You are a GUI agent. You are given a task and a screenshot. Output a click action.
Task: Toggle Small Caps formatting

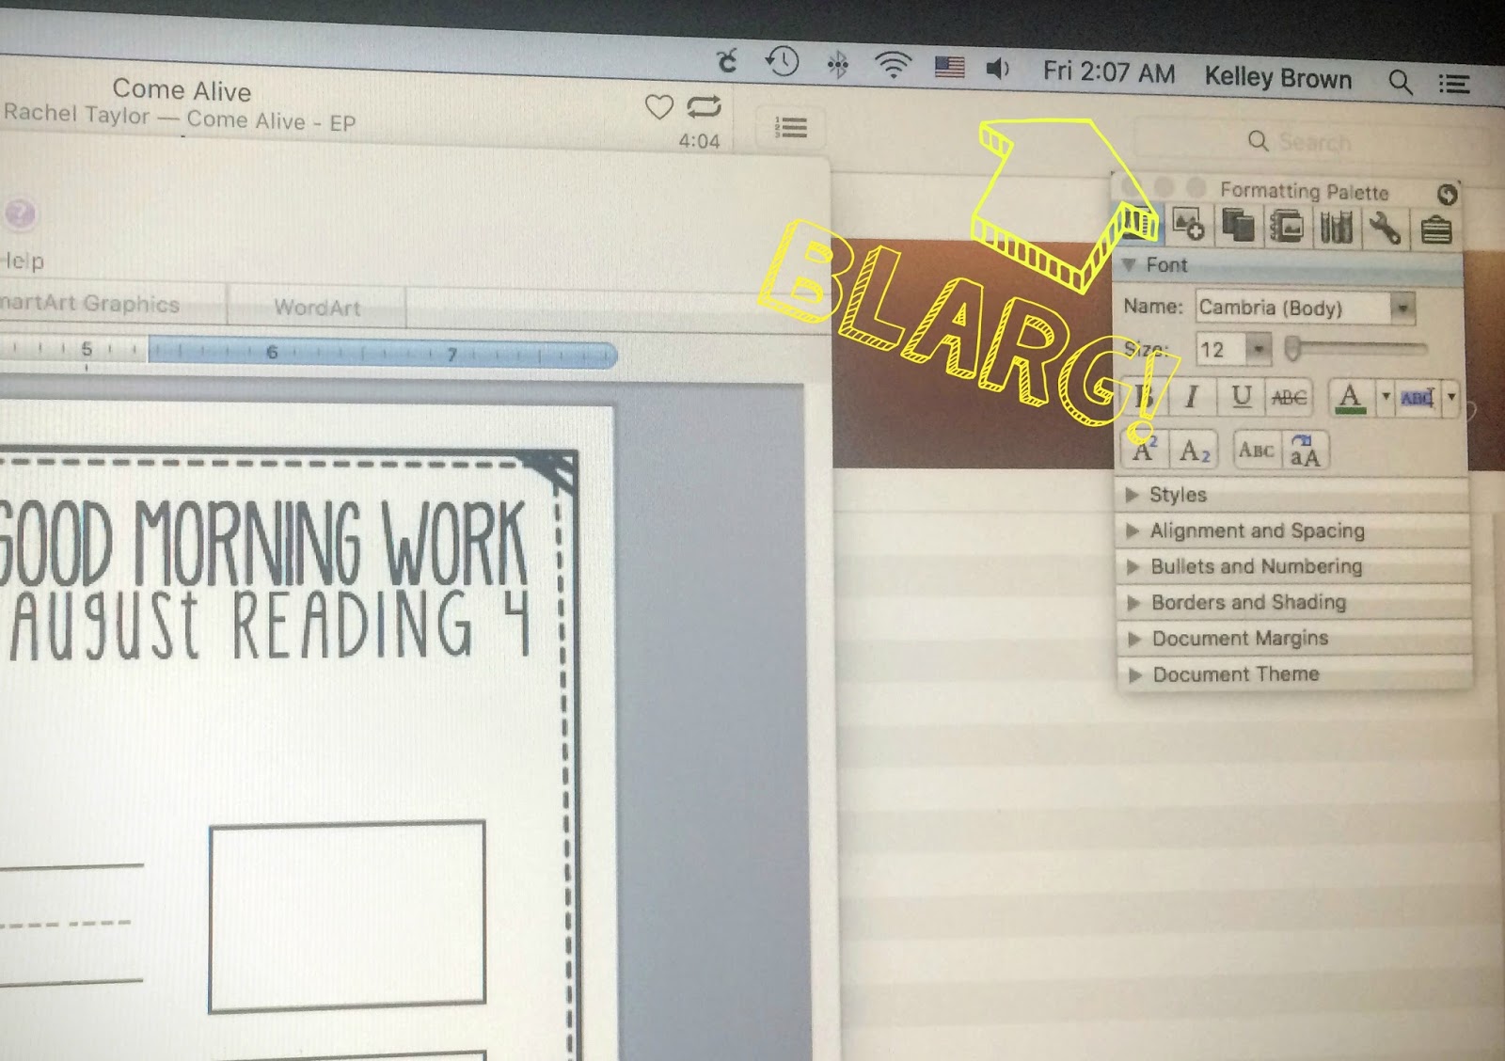(x=1256, y=451)
